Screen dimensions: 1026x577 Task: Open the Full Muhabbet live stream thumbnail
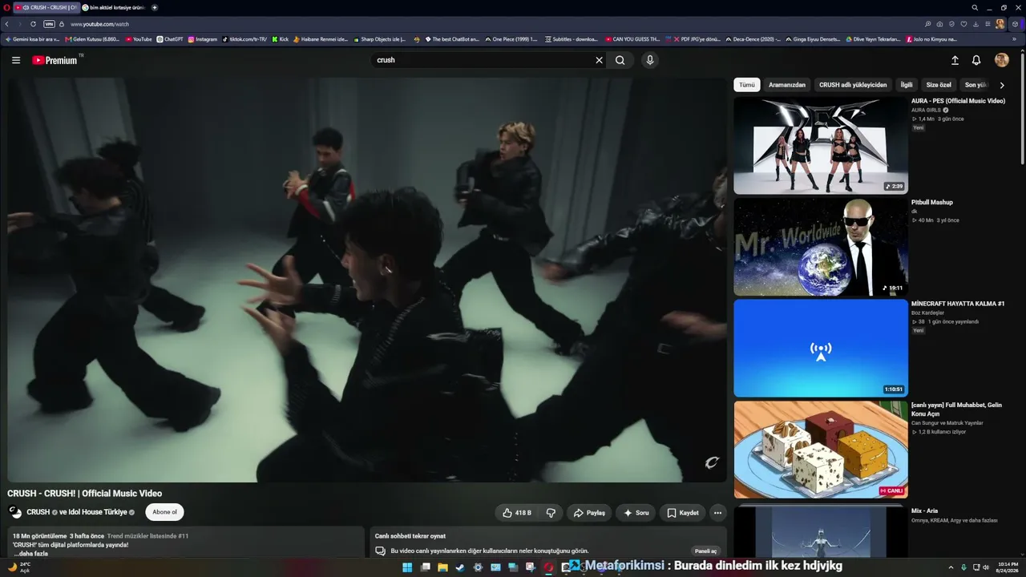pyautogui.click(x=821, y=450)
